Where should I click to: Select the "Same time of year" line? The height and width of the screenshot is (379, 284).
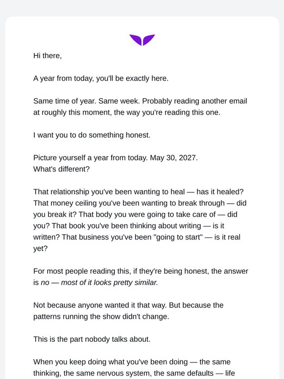[x=140, y=101]
